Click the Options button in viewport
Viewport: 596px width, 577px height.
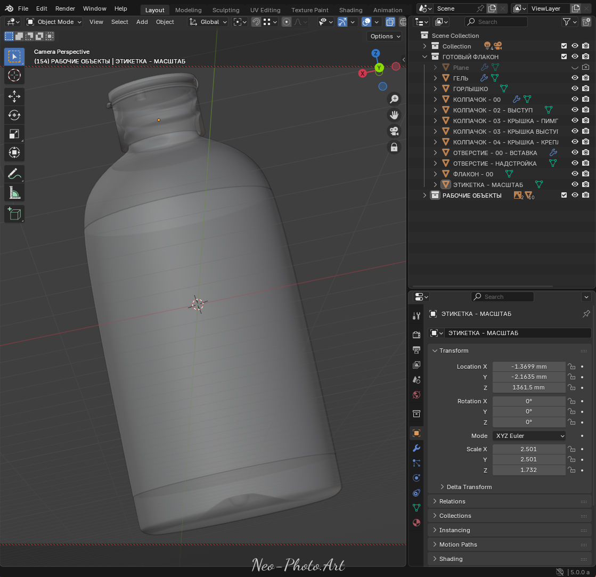[385, 36]
